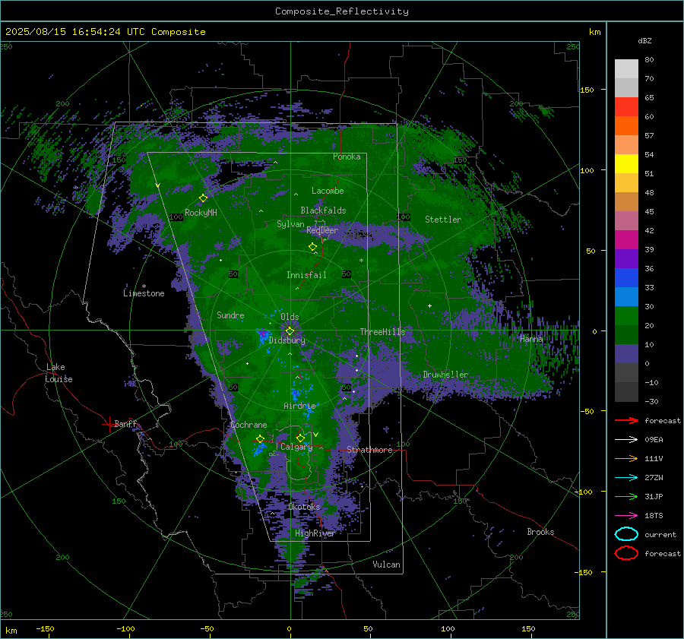
Task: Click the Okotoks city label
Action: click(x=304, y=507)
